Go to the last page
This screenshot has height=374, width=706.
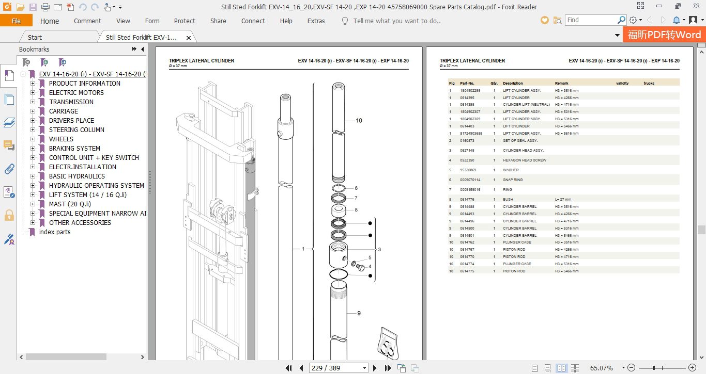coord(388,368)
